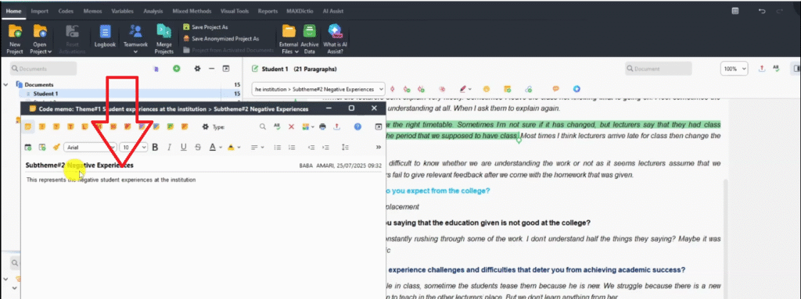The width and height of the screenshot is (801, 299).
Task: Undock the Documents panel window
Action: point(226,69)
